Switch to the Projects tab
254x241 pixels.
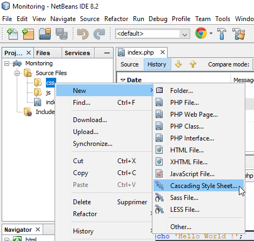point(18,53)
